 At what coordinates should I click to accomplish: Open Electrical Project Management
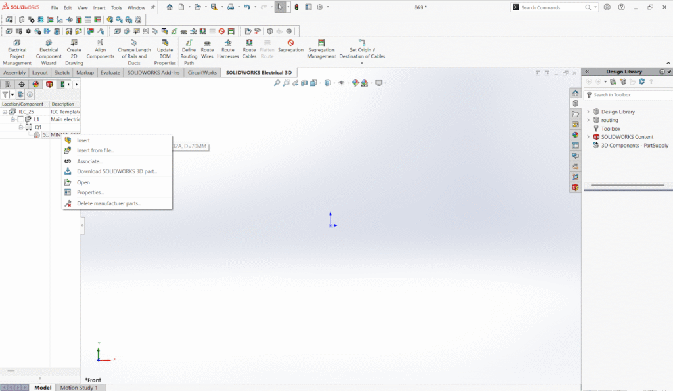17,52
